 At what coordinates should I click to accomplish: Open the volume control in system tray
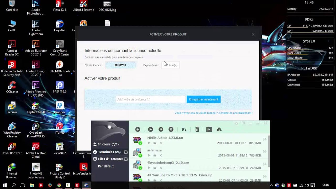pyautogui.click(x=306, y=185)
